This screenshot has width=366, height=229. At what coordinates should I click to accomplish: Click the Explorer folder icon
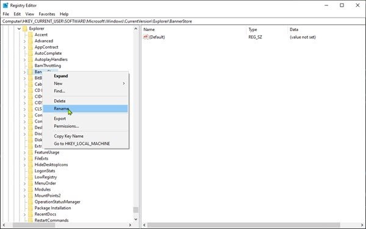(x=25, y=29)
